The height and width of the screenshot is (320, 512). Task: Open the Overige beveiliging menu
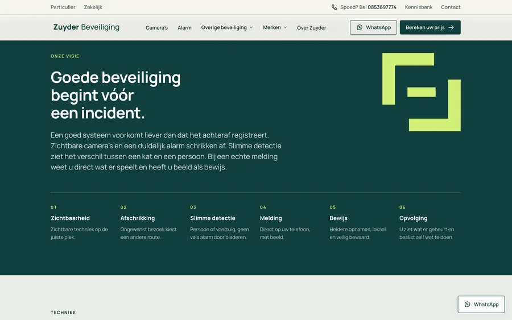coord(227,28)
